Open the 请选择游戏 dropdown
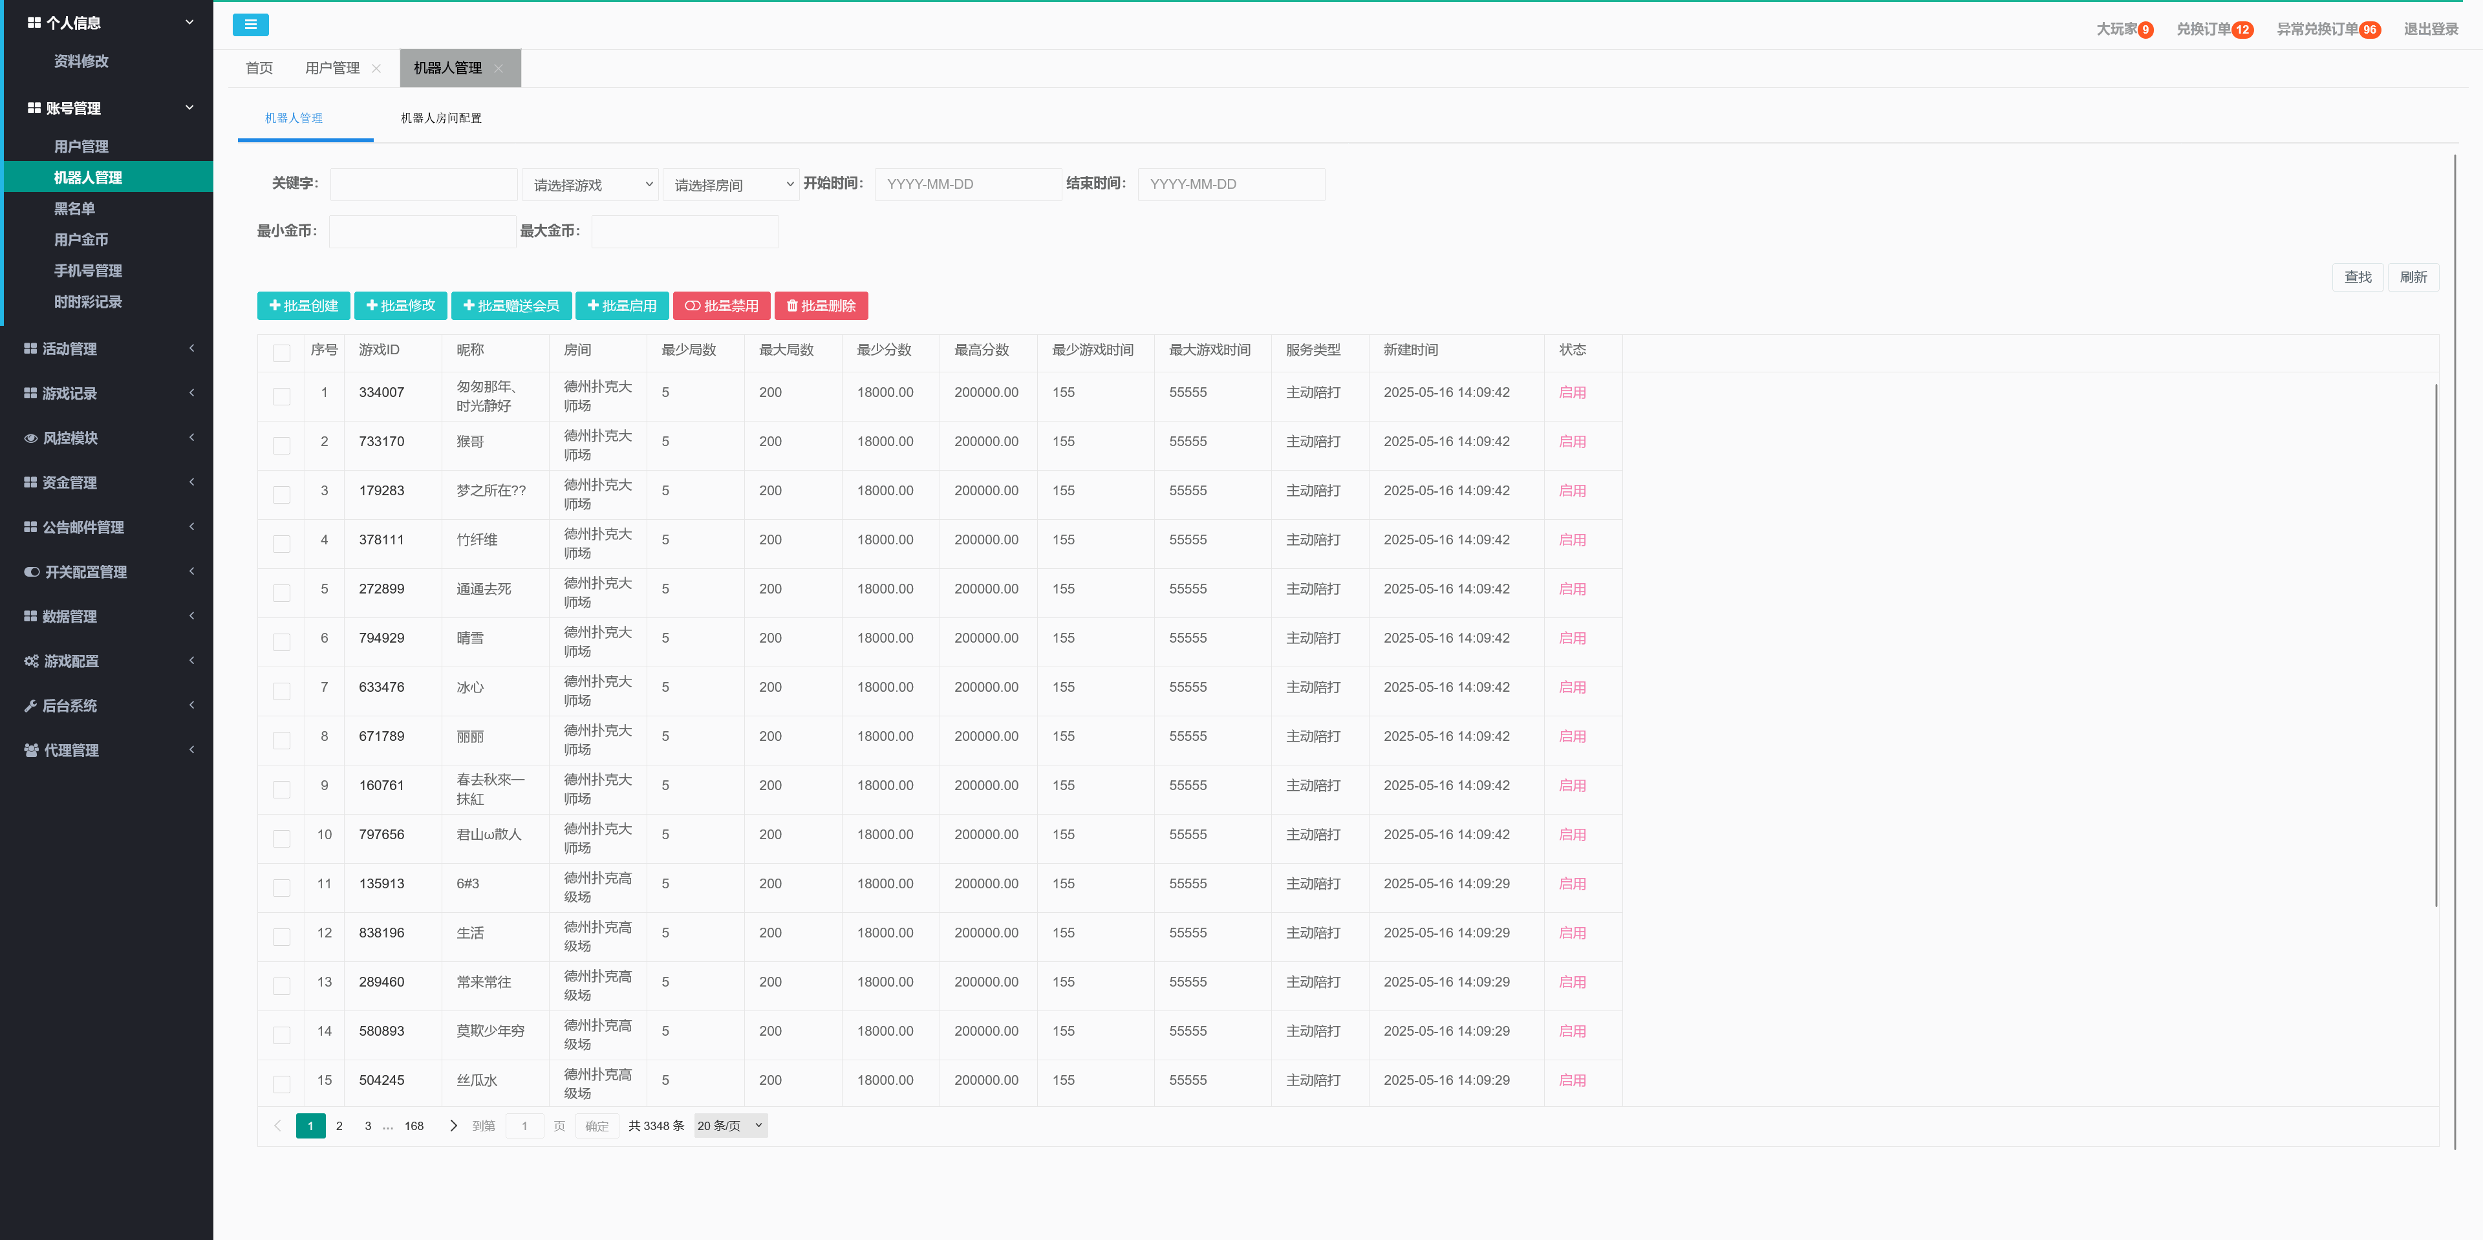Viewport: 2483px width, 1240px height. pos(589,184)
